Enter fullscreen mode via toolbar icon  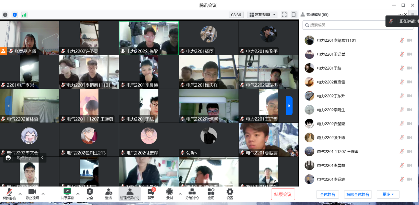pyautogui.click(x=284, y=15)
